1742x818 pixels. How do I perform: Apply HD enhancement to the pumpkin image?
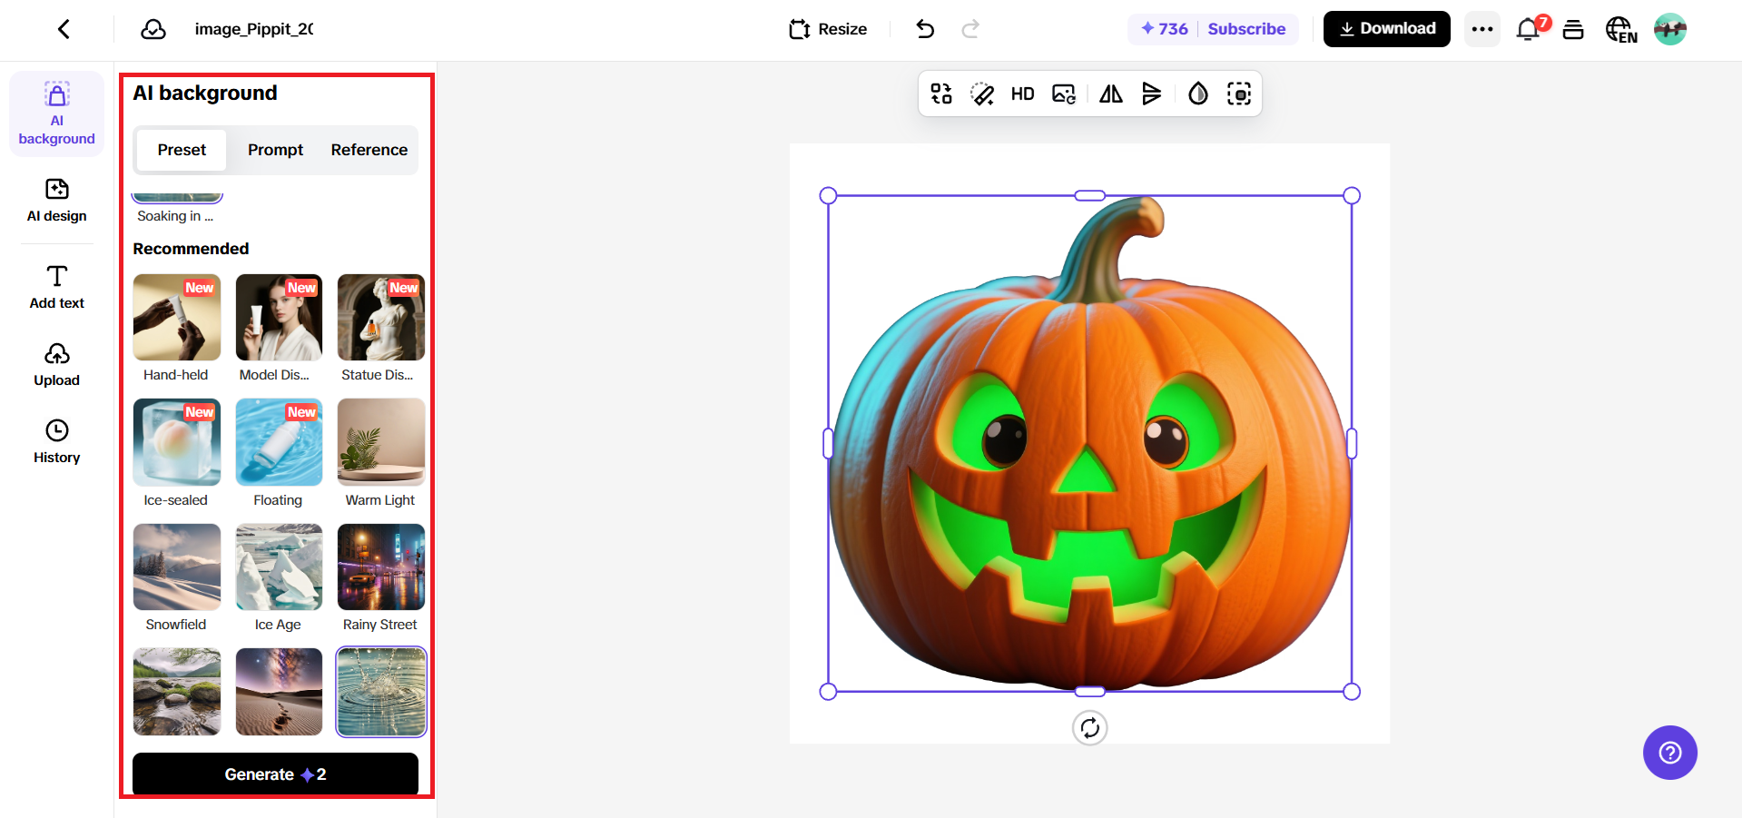click(1022, 93)
